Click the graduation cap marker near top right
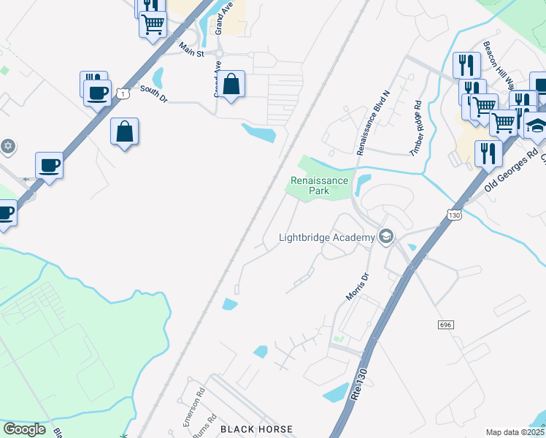The width and height of the screenshot is (546, 438). coord(537,126)
